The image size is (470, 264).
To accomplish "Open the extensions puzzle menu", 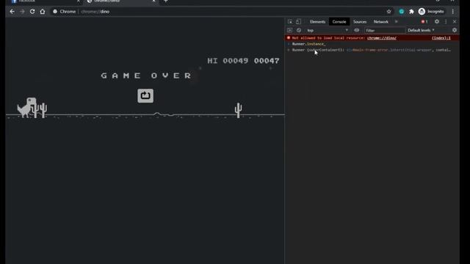I will 411,12.
